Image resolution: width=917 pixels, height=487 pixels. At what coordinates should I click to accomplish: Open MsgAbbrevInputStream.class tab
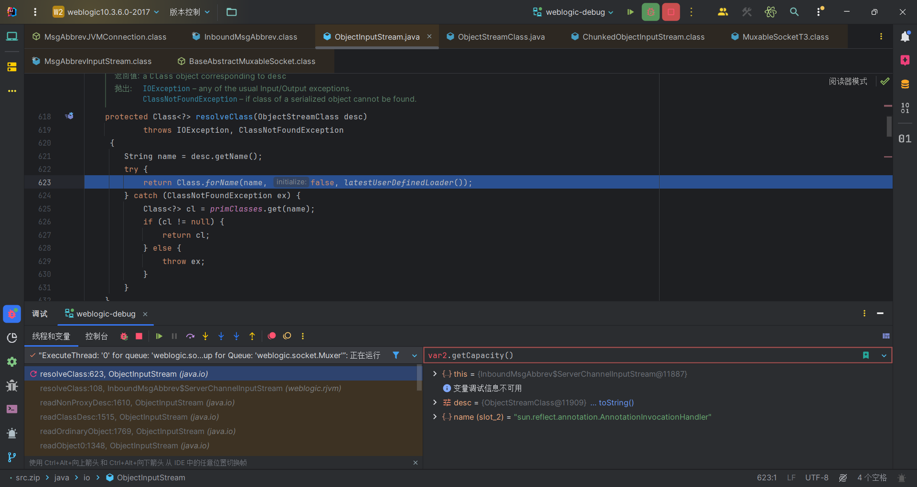point(92,61)
